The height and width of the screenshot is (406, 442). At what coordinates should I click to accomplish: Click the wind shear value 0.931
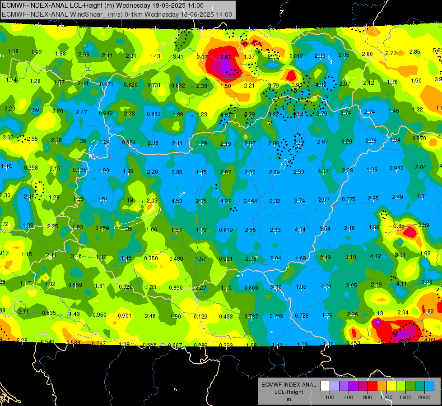click(226, 258)
